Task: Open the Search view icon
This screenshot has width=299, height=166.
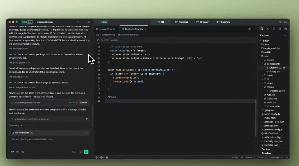Action: click(268, 29)
